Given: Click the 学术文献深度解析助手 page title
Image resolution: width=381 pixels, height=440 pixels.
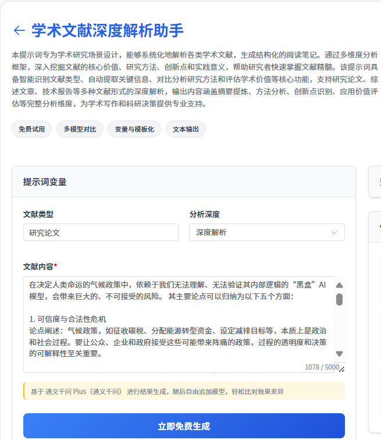Looking at the screenshot, I should (x=108, y=31).
